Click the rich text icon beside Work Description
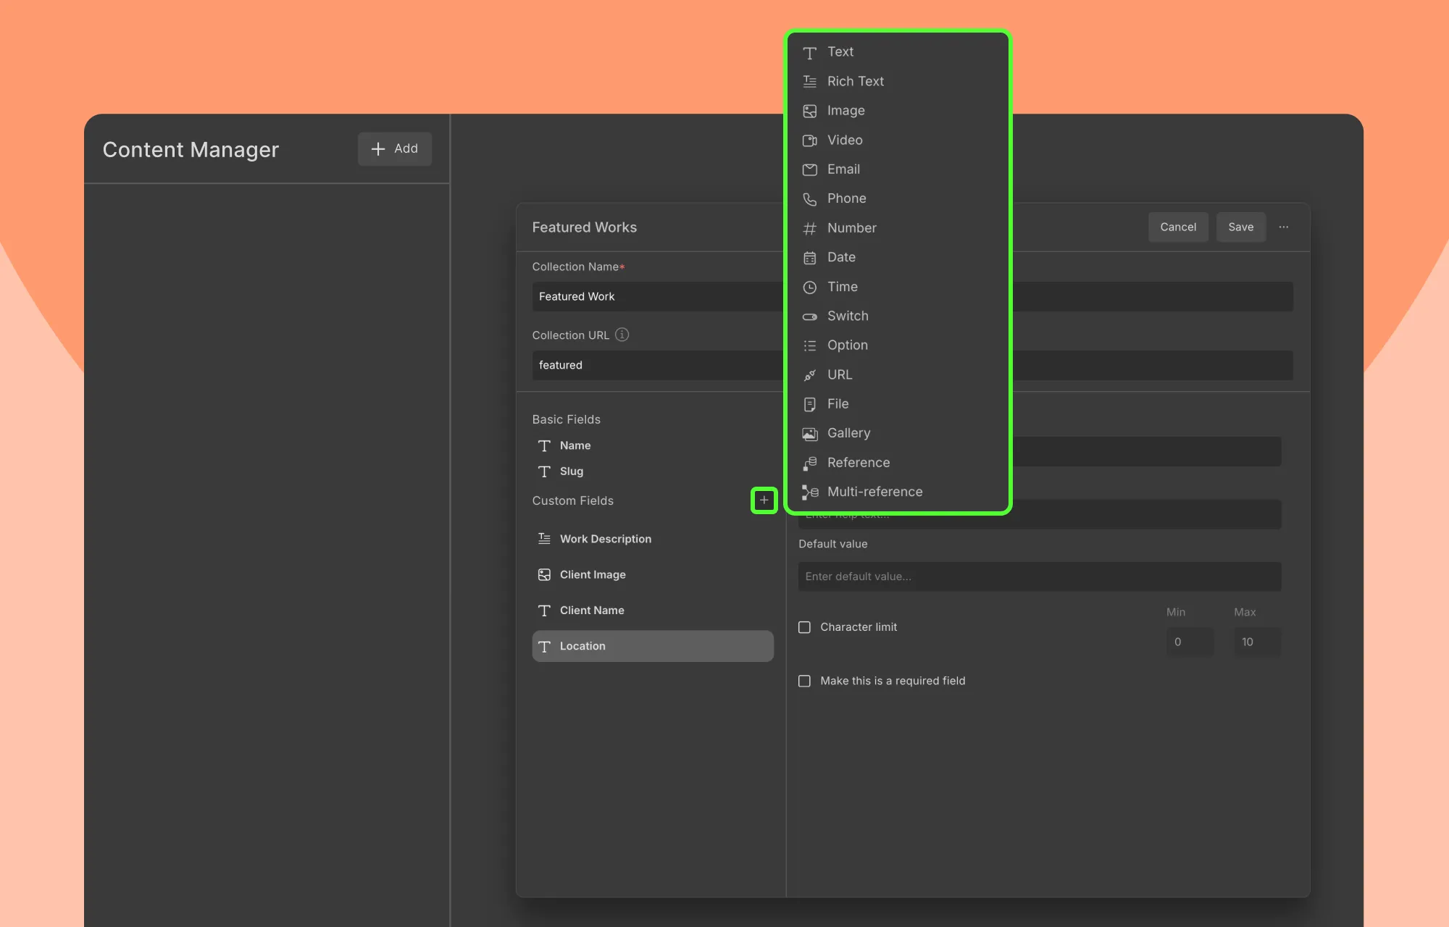The width and height of the screenshot is (1449, 927). (544, 539)
